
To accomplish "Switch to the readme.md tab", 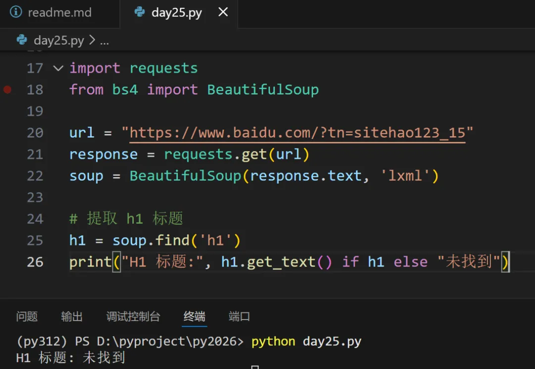I will coord(59,12).
